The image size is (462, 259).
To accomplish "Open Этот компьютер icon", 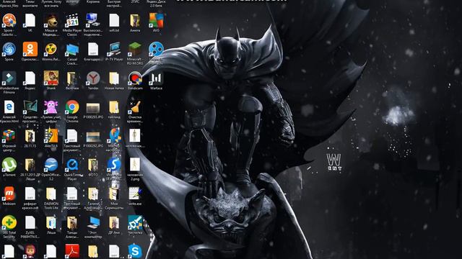I will (x=93, y=222).
